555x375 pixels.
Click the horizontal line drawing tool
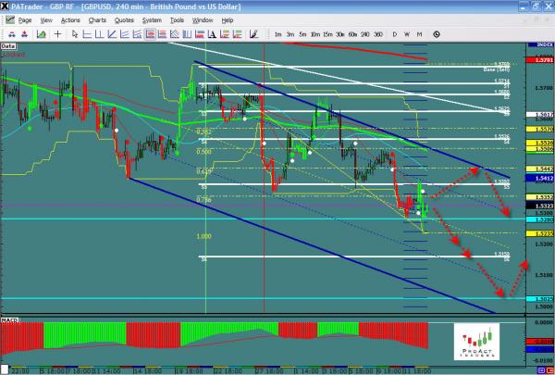tap(85, 33)
